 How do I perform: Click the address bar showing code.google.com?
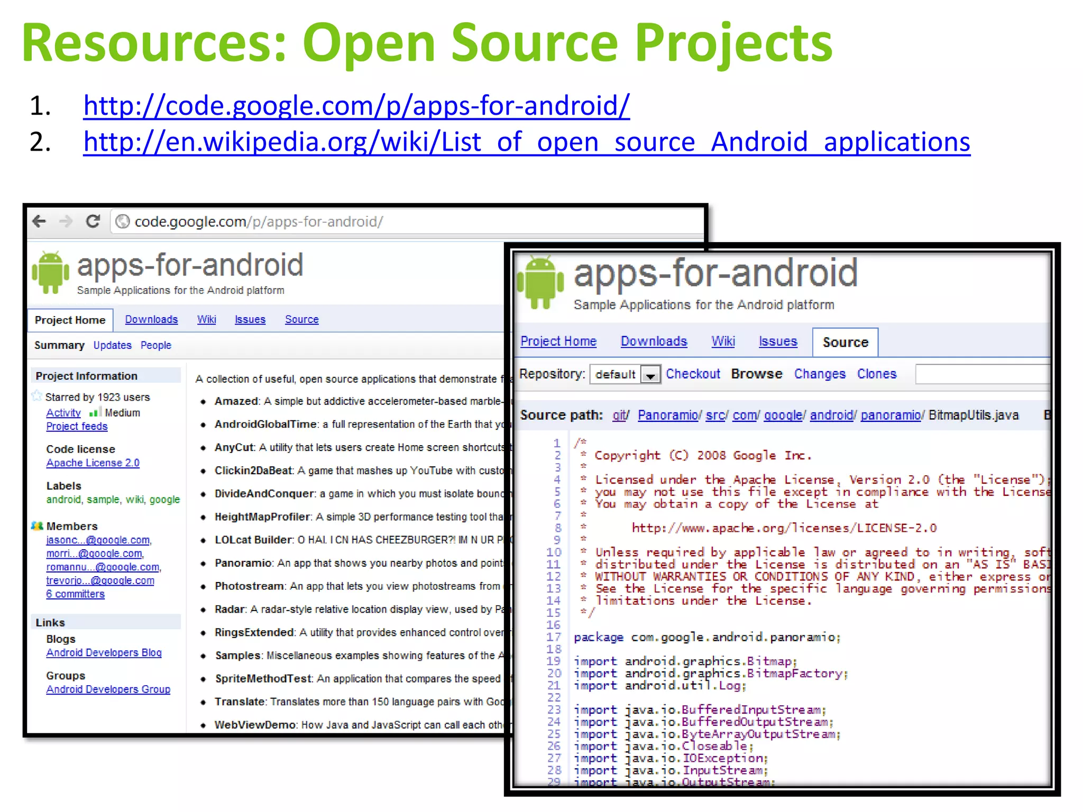407,222
